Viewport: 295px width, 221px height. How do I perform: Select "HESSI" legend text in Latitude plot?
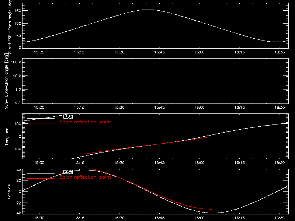66,172
